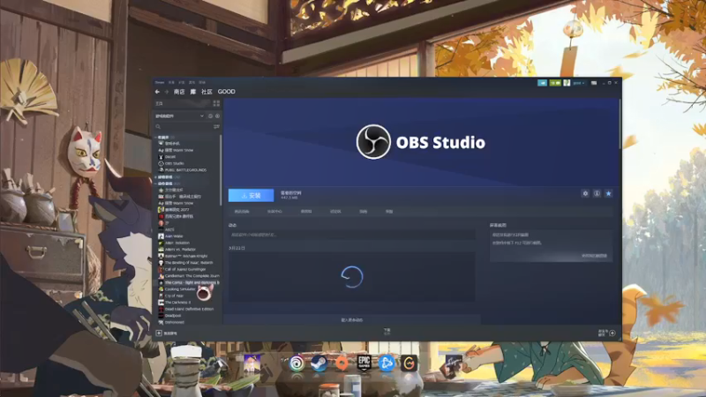The height and width of the screenshot is (397, 706).
Task: Switch to the 库 library tab
Action: [192, 92]
